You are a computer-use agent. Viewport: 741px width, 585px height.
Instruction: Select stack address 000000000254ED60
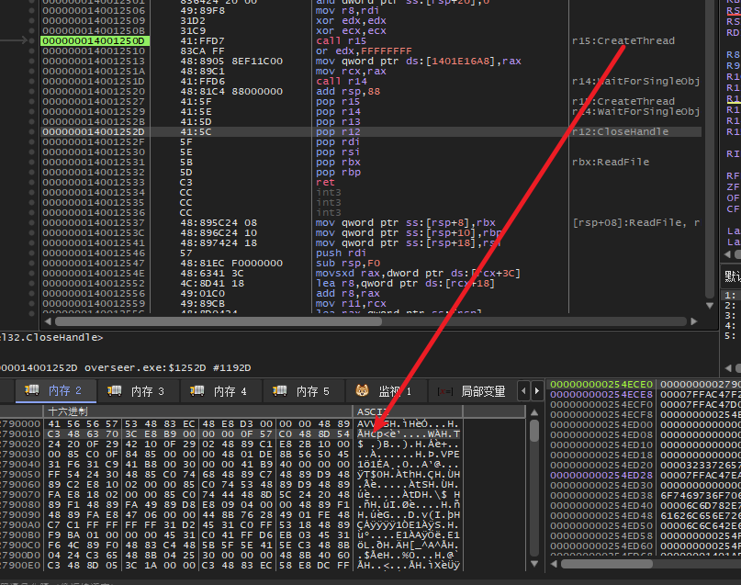click(x=601, y=546)
